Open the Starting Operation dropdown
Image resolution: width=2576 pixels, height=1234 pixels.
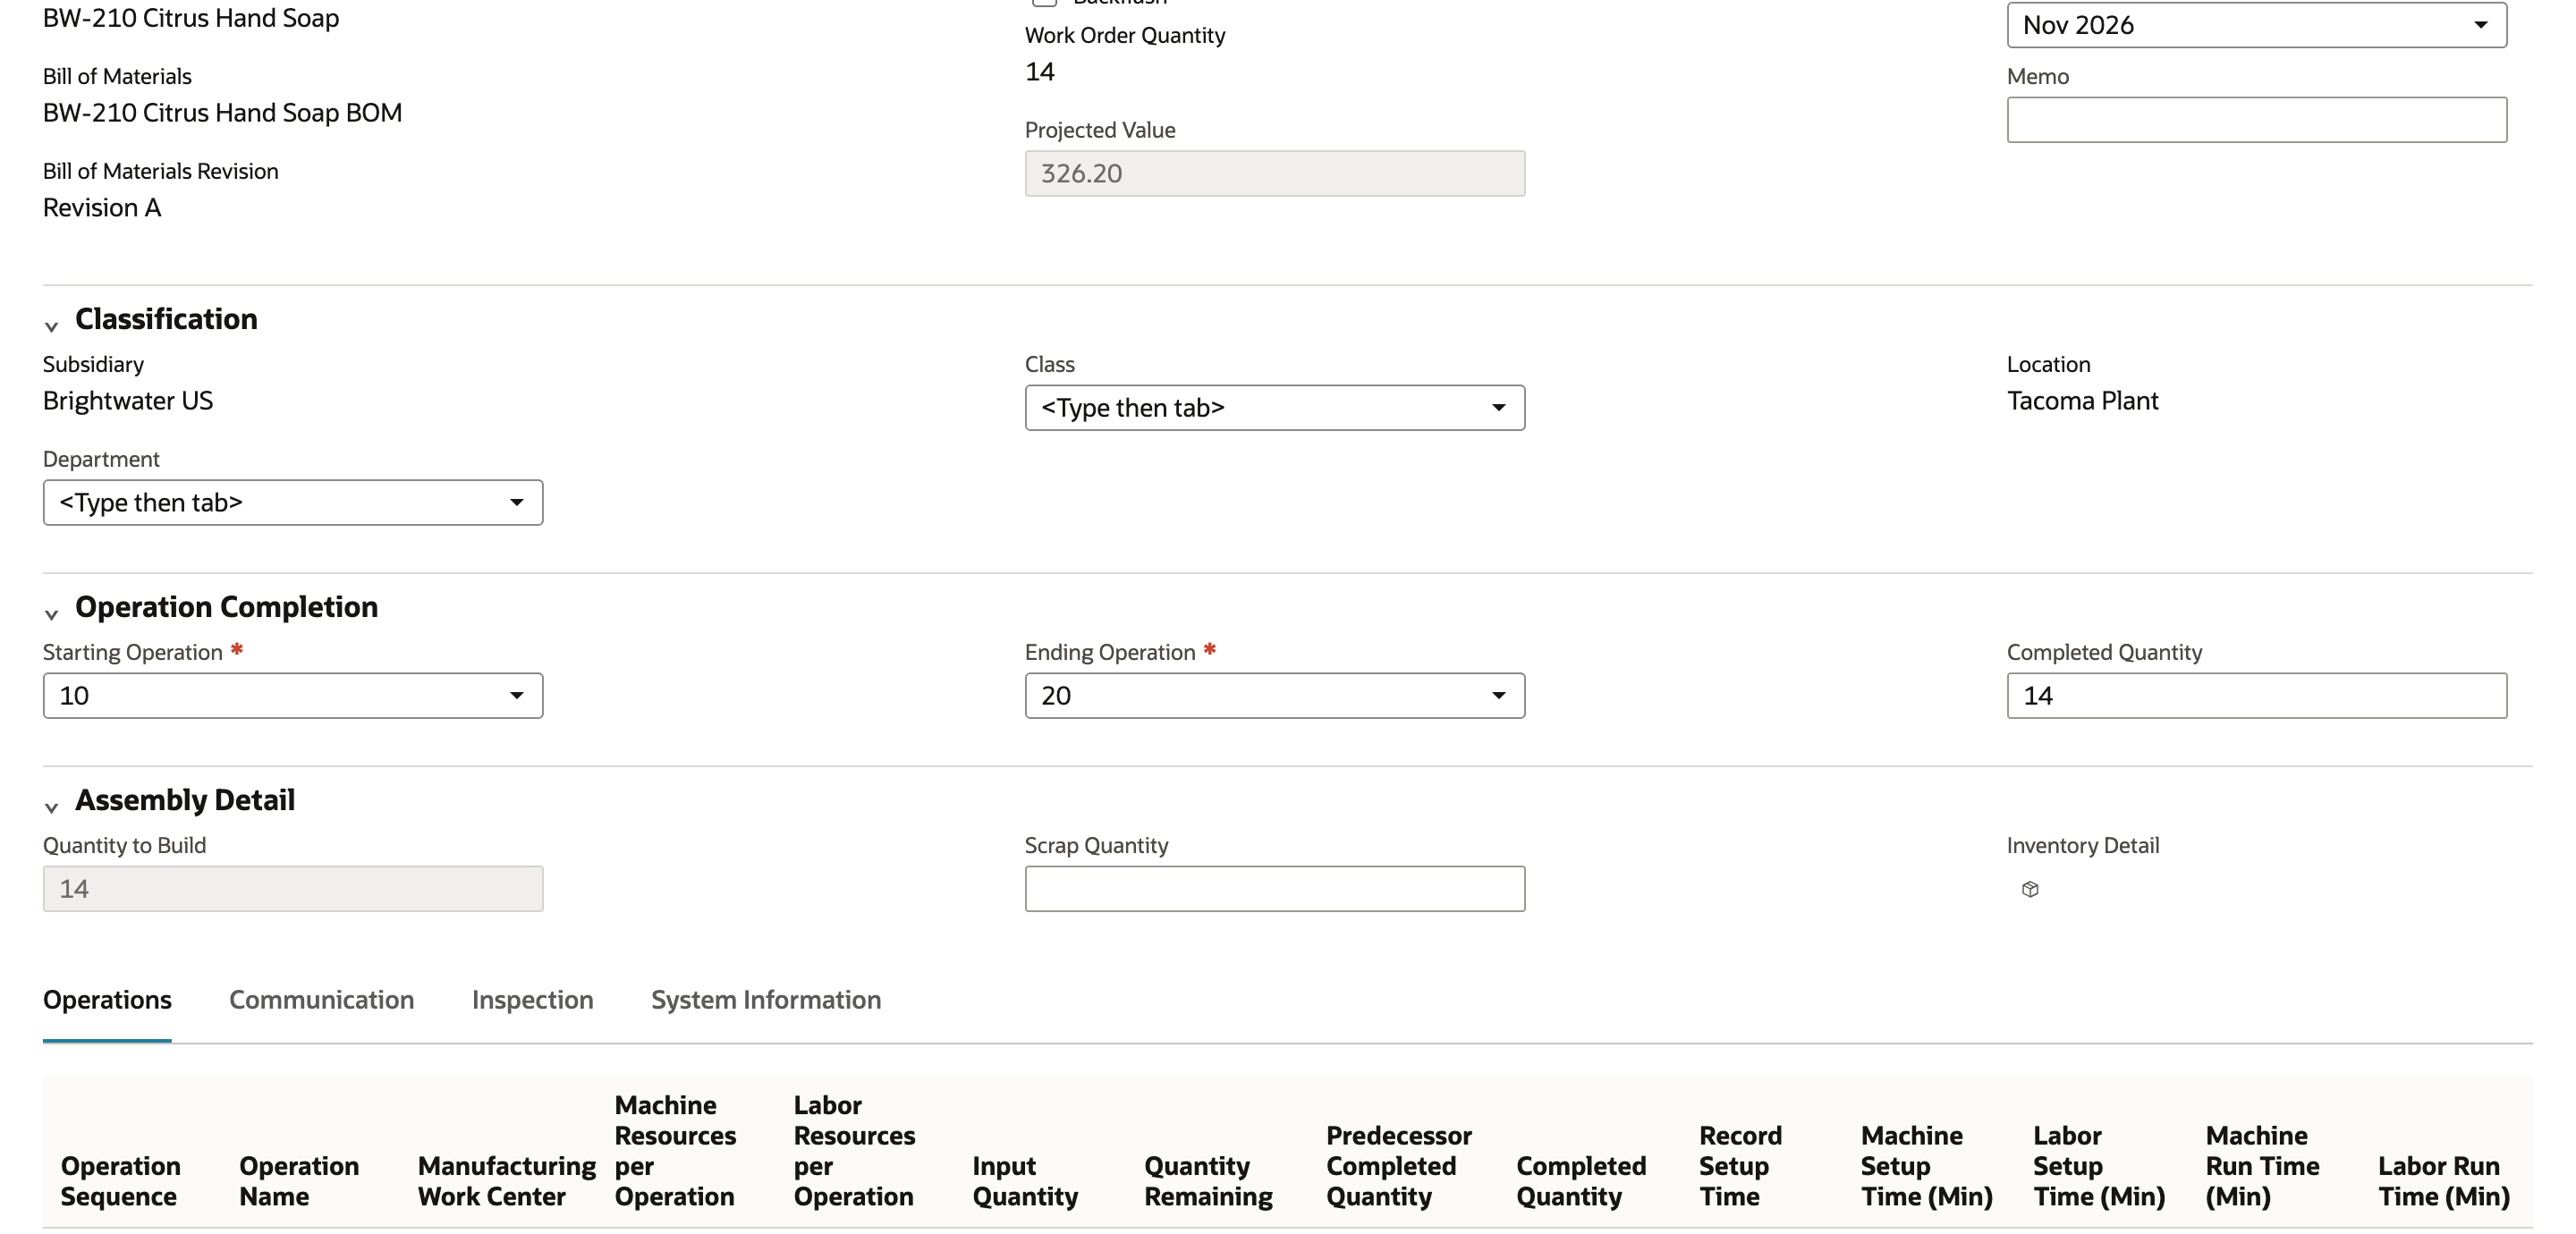292,695
